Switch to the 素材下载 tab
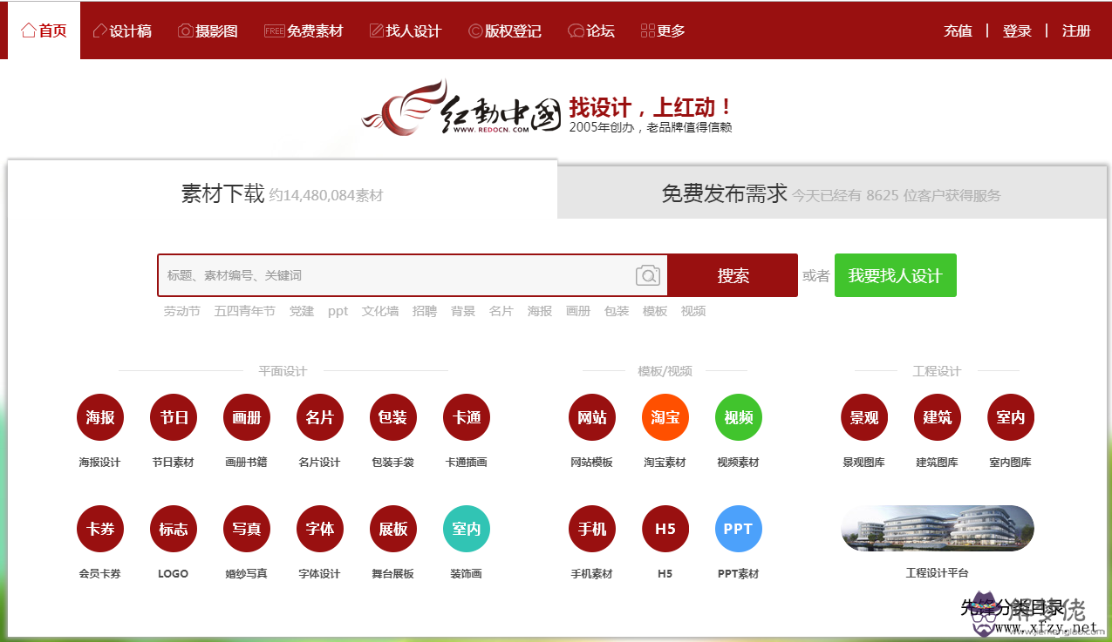 point(283,193)
